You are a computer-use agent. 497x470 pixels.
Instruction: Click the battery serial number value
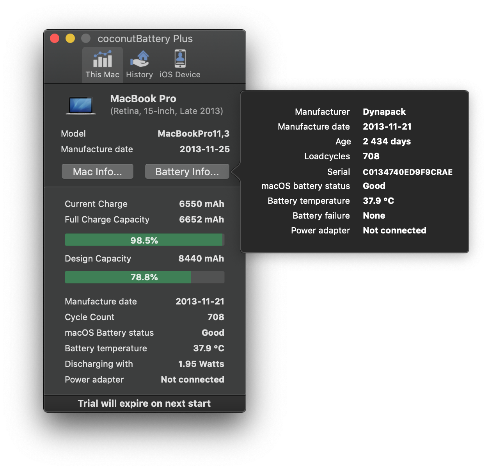pyautogui.click(x=408, y=172)
